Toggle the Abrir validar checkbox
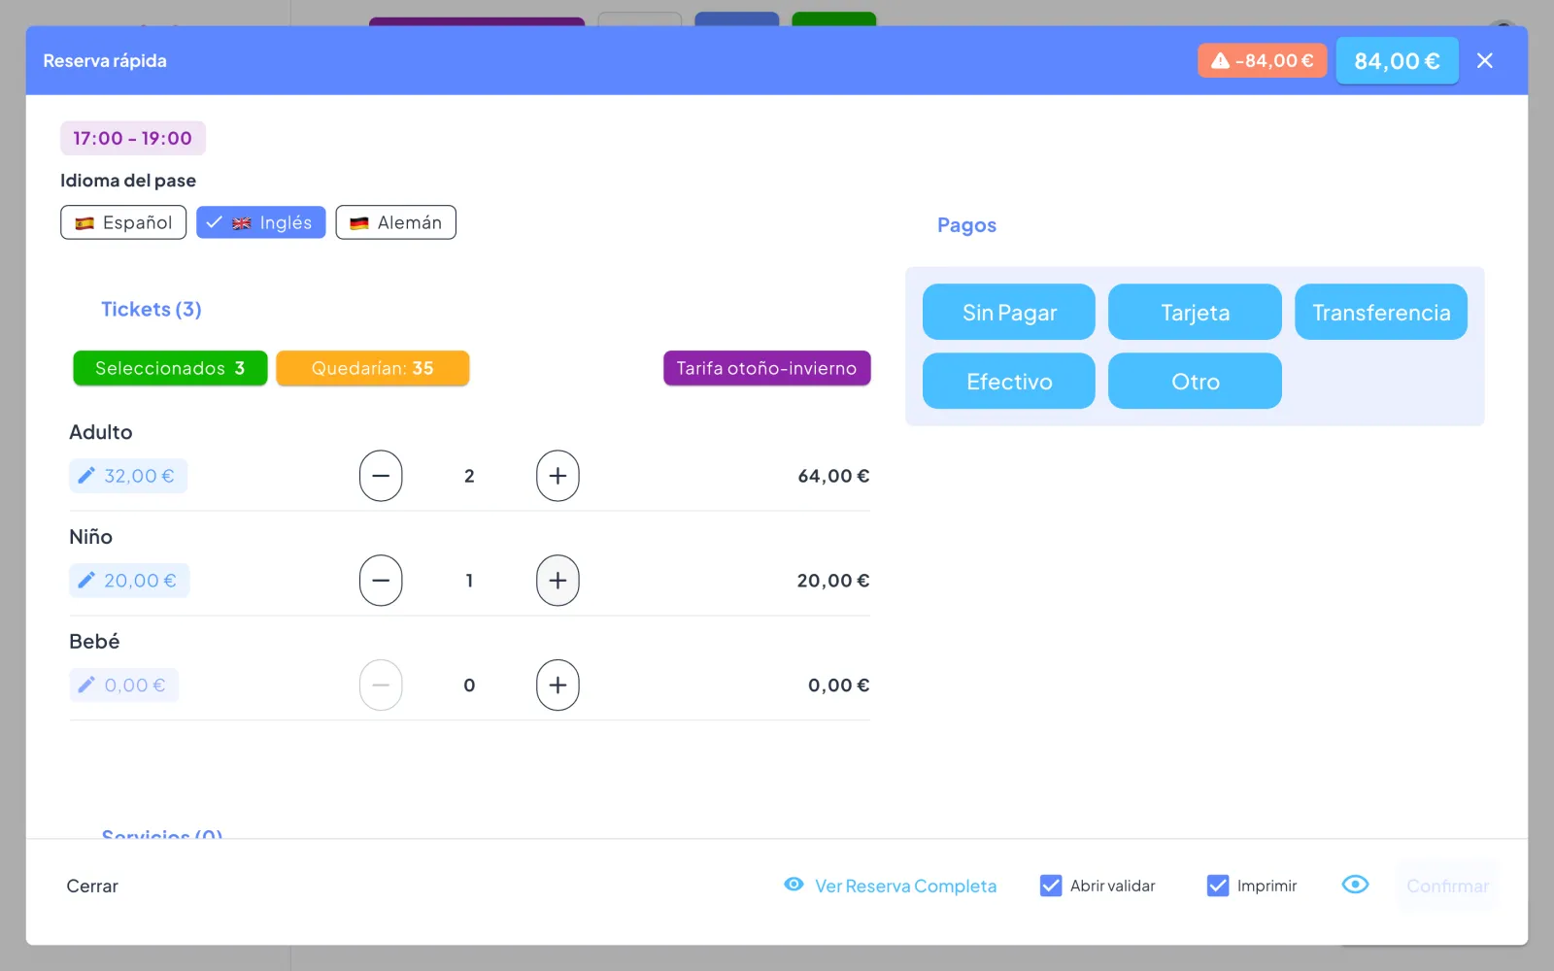The width and height of the screenshot is (1554, 971). 1051,886
